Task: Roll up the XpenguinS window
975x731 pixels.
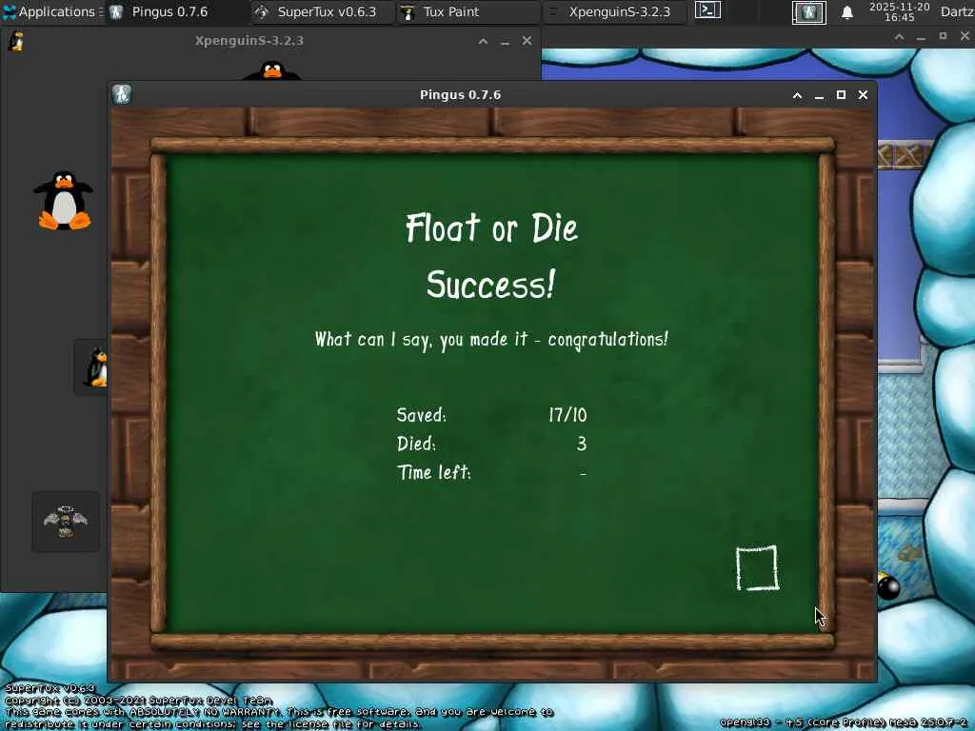Action: 483,41
